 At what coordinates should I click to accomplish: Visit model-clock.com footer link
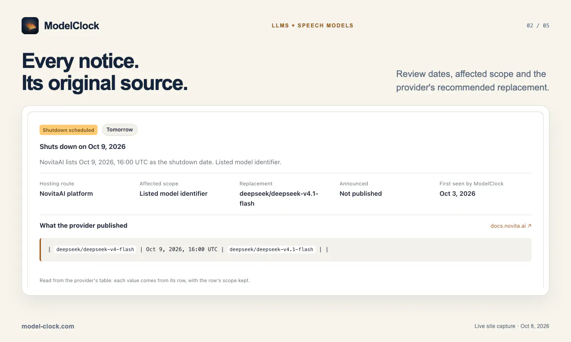pos(48,326)
